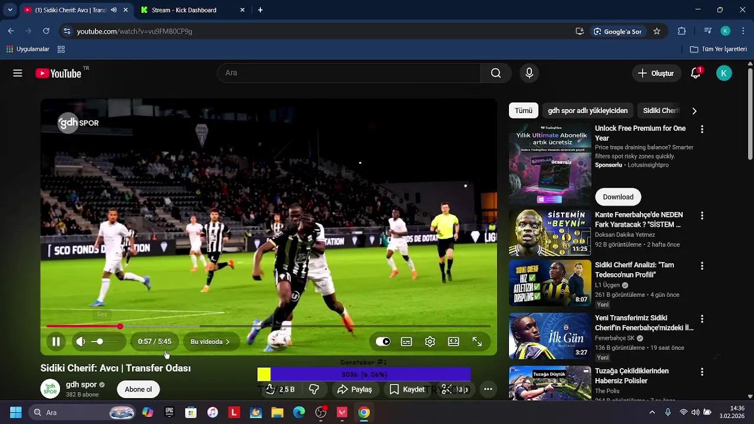Open options for the 'Tuzağa Çekildiklerinden' video
754x424 pixels.
tap(702, 372)
